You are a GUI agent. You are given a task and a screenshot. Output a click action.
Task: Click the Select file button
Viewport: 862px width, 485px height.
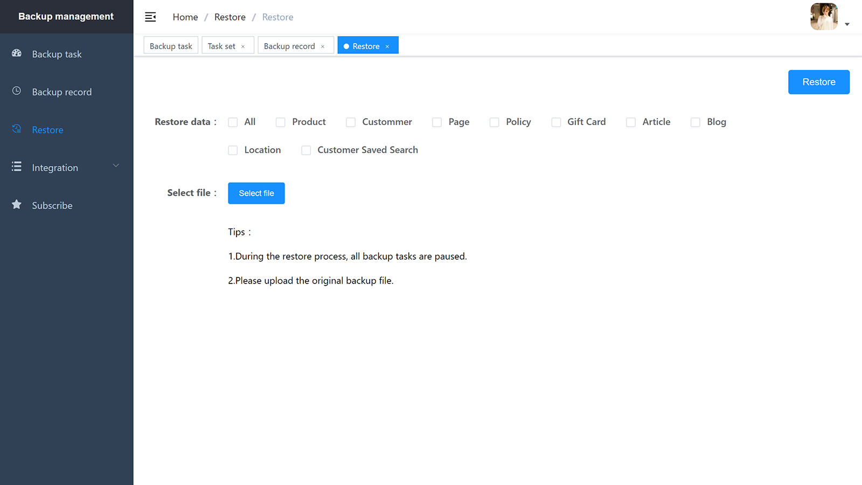(x=256, y=193)
